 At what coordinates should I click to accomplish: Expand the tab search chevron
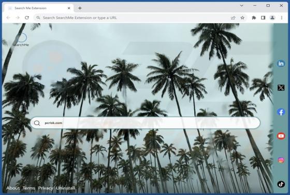pos(241,6)
